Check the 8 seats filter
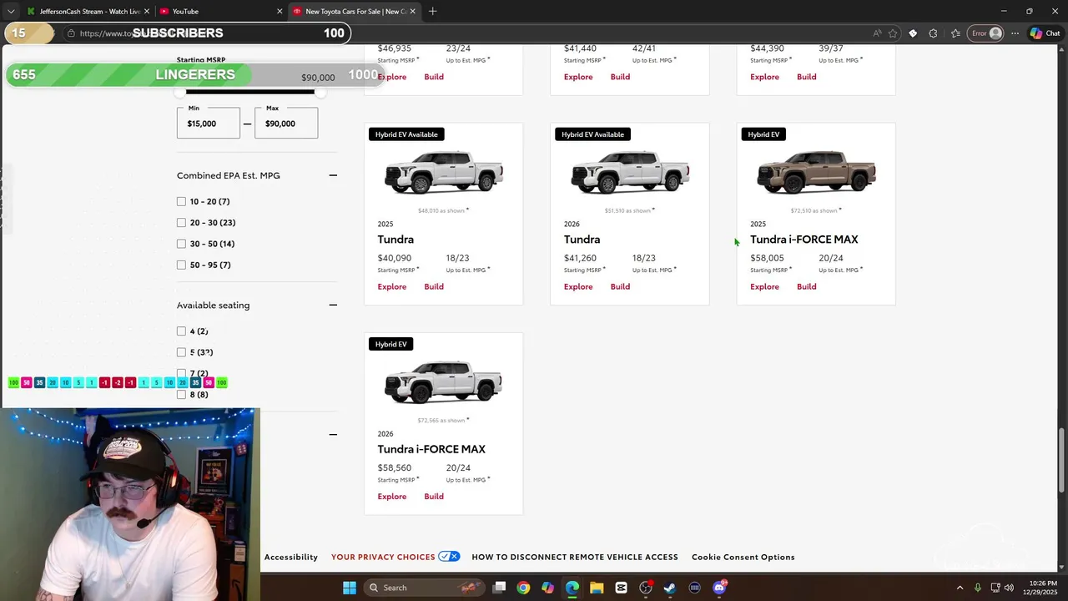Viewport: 1068px width, 601px height. tap(181, 394)
